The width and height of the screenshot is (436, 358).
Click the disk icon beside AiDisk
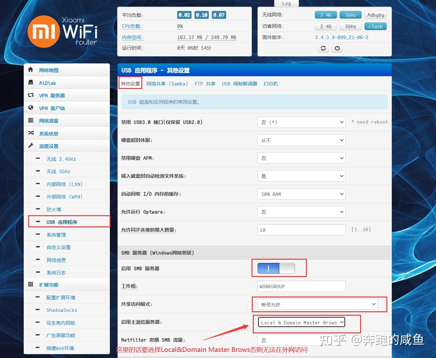pyautogui.click(x=31, y=82)
